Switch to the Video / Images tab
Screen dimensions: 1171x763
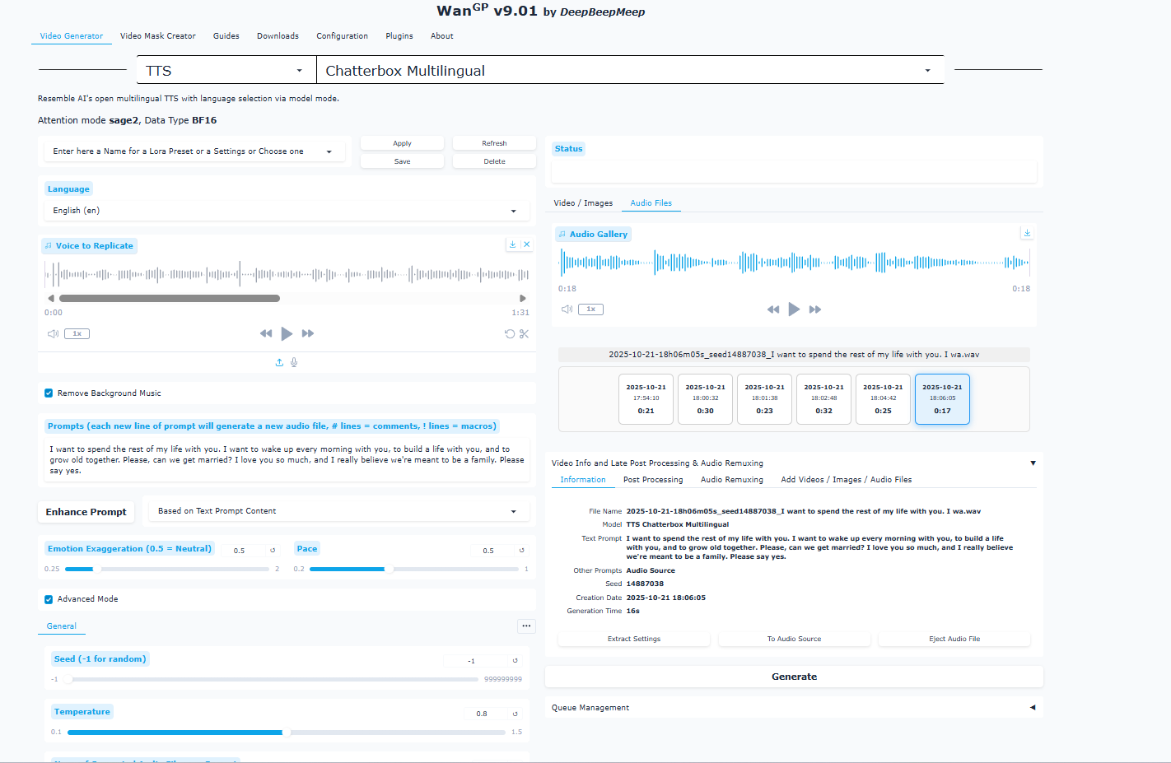click(583, 202)
